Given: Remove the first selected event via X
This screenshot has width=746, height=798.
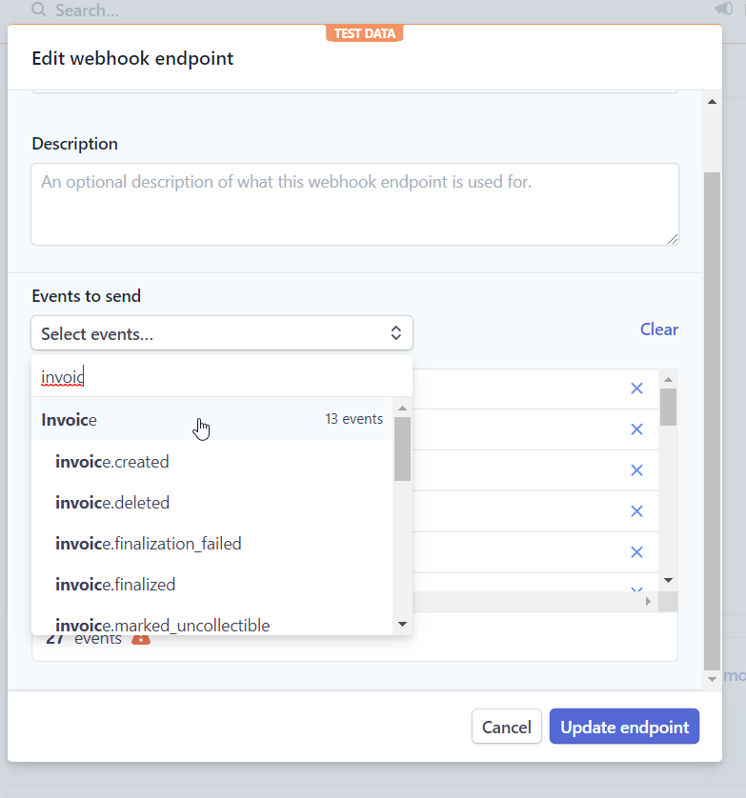Looking at the screenshot, I should click(x=636, y=389).
